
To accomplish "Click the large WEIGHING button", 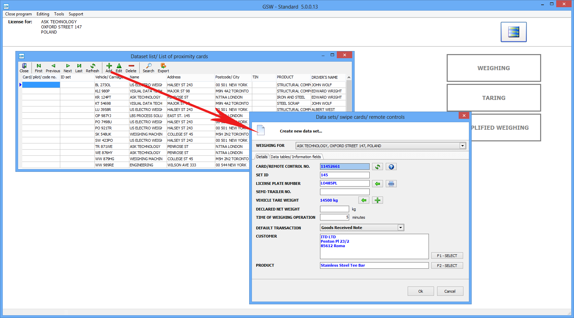I will (x=494, y=68).
